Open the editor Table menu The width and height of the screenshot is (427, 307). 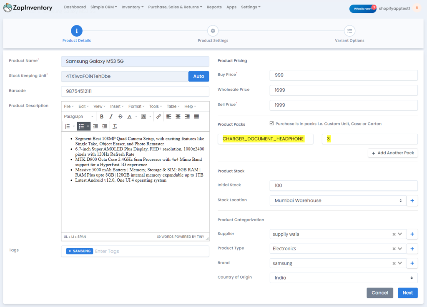(x=173, y=106)
